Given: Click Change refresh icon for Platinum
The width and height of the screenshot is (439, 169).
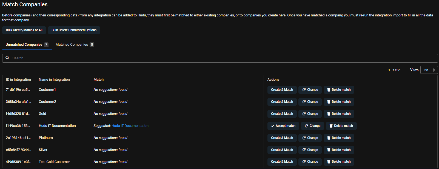Looking at the screenshot, I should [304, 138].
